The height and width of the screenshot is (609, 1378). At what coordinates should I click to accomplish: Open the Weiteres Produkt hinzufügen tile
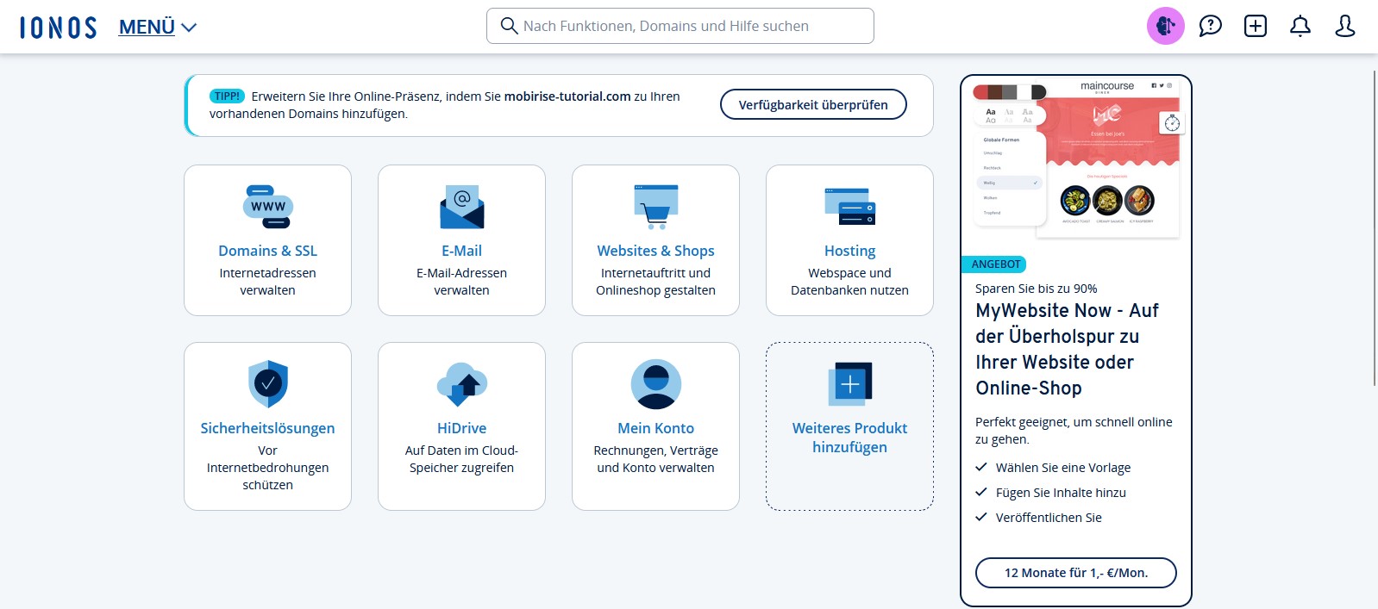849,426
